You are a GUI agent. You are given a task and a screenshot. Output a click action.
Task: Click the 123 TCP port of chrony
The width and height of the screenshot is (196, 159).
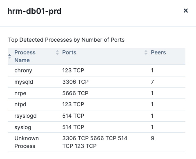point(73,70)
